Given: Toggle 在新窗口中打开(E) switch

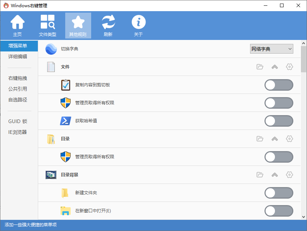Looking at the screenshot, I should coord(279,211).
